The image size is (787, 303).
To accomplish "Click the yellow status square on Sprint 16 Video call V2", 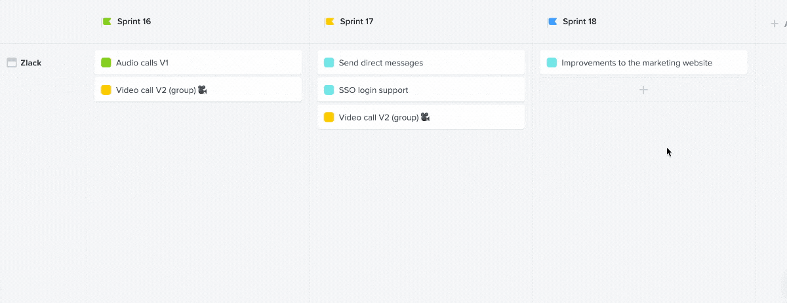I will 106,90.
